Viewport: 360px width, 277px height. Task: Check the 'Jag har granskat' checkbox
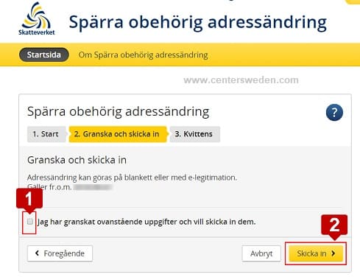click(30, 222)
